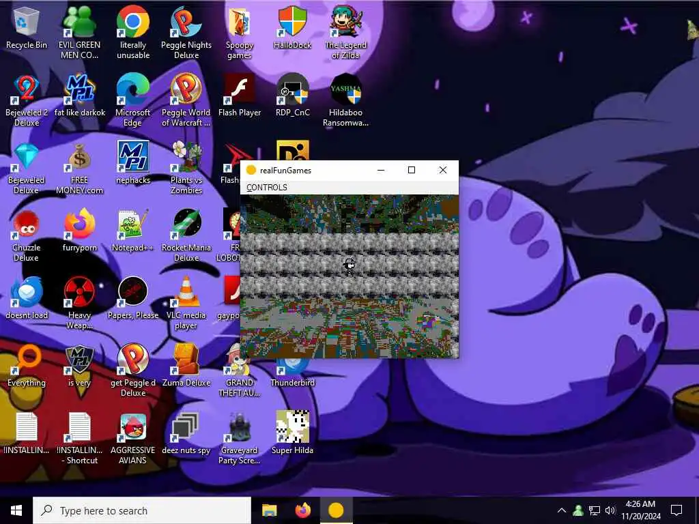This screenshot has width=699, height=524.
Task: Launch Microsoft Edge from desktop
Action: (133, 100)
